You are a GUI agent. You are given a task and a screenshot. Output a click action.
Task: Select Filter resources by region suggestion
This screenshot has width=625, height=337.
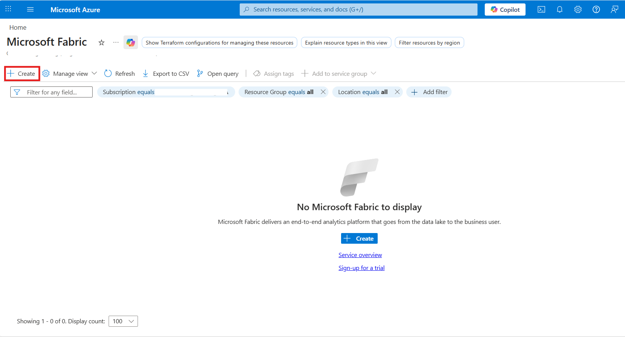(429, 43)
